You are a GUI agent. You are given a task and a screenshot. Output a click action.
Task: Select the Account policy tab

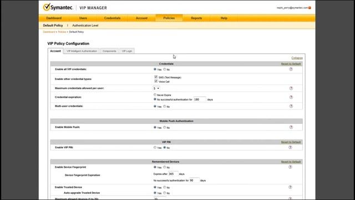tap(55, 51)
